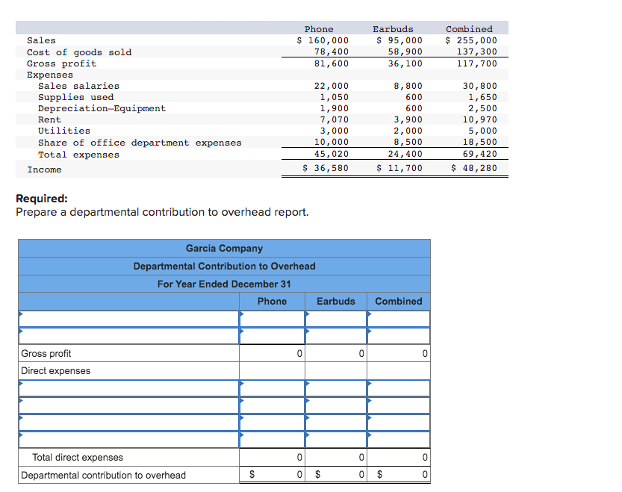Screen dimensions: 622x492
Task: Click the Garcia Company title row
Action: click(x=223, y=248)
